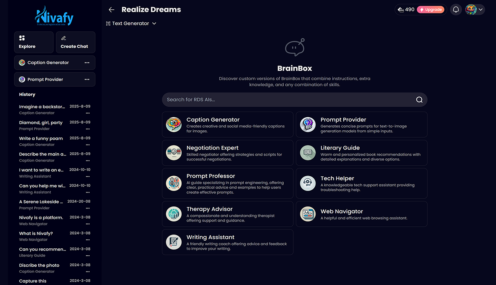Click the back arrow beside Realize Dreams

111,10
